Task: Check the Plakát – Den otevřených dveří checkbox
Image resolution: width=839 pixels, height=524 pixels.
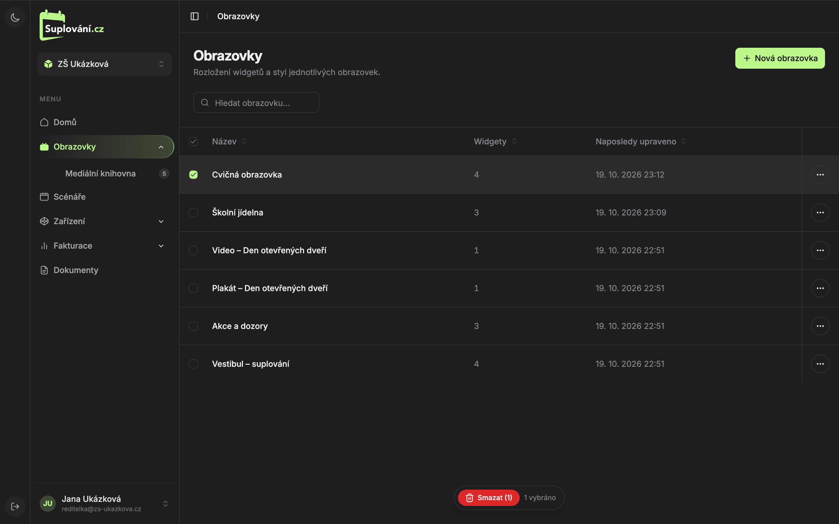Action: click(193, 288)
